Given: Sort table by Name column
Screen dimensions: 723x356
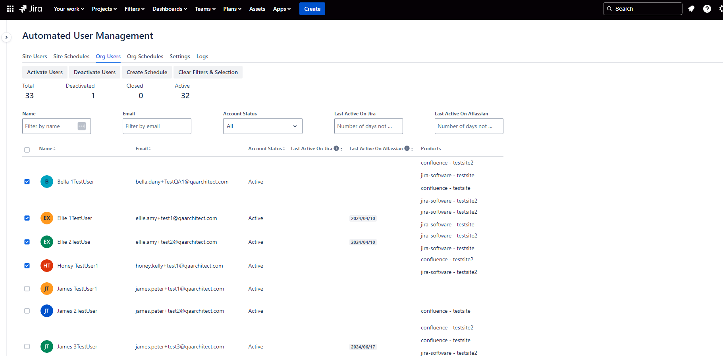Looking at the screenshot, I should [47, 149].
